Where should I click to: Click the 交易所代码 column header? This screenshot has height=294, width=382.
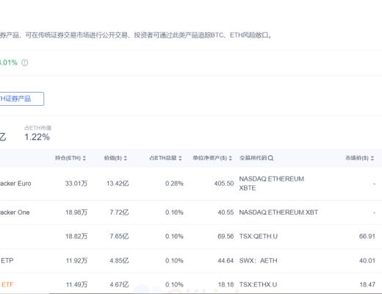pyautogui.click(x=253, y=158)
